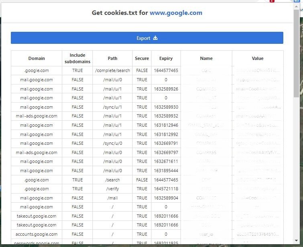Click the Name column header
303x247 pixels.
206,58
